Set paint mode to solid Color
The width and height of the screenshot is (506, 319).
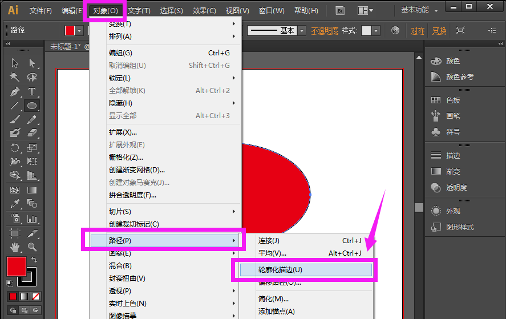pos(13,296)
